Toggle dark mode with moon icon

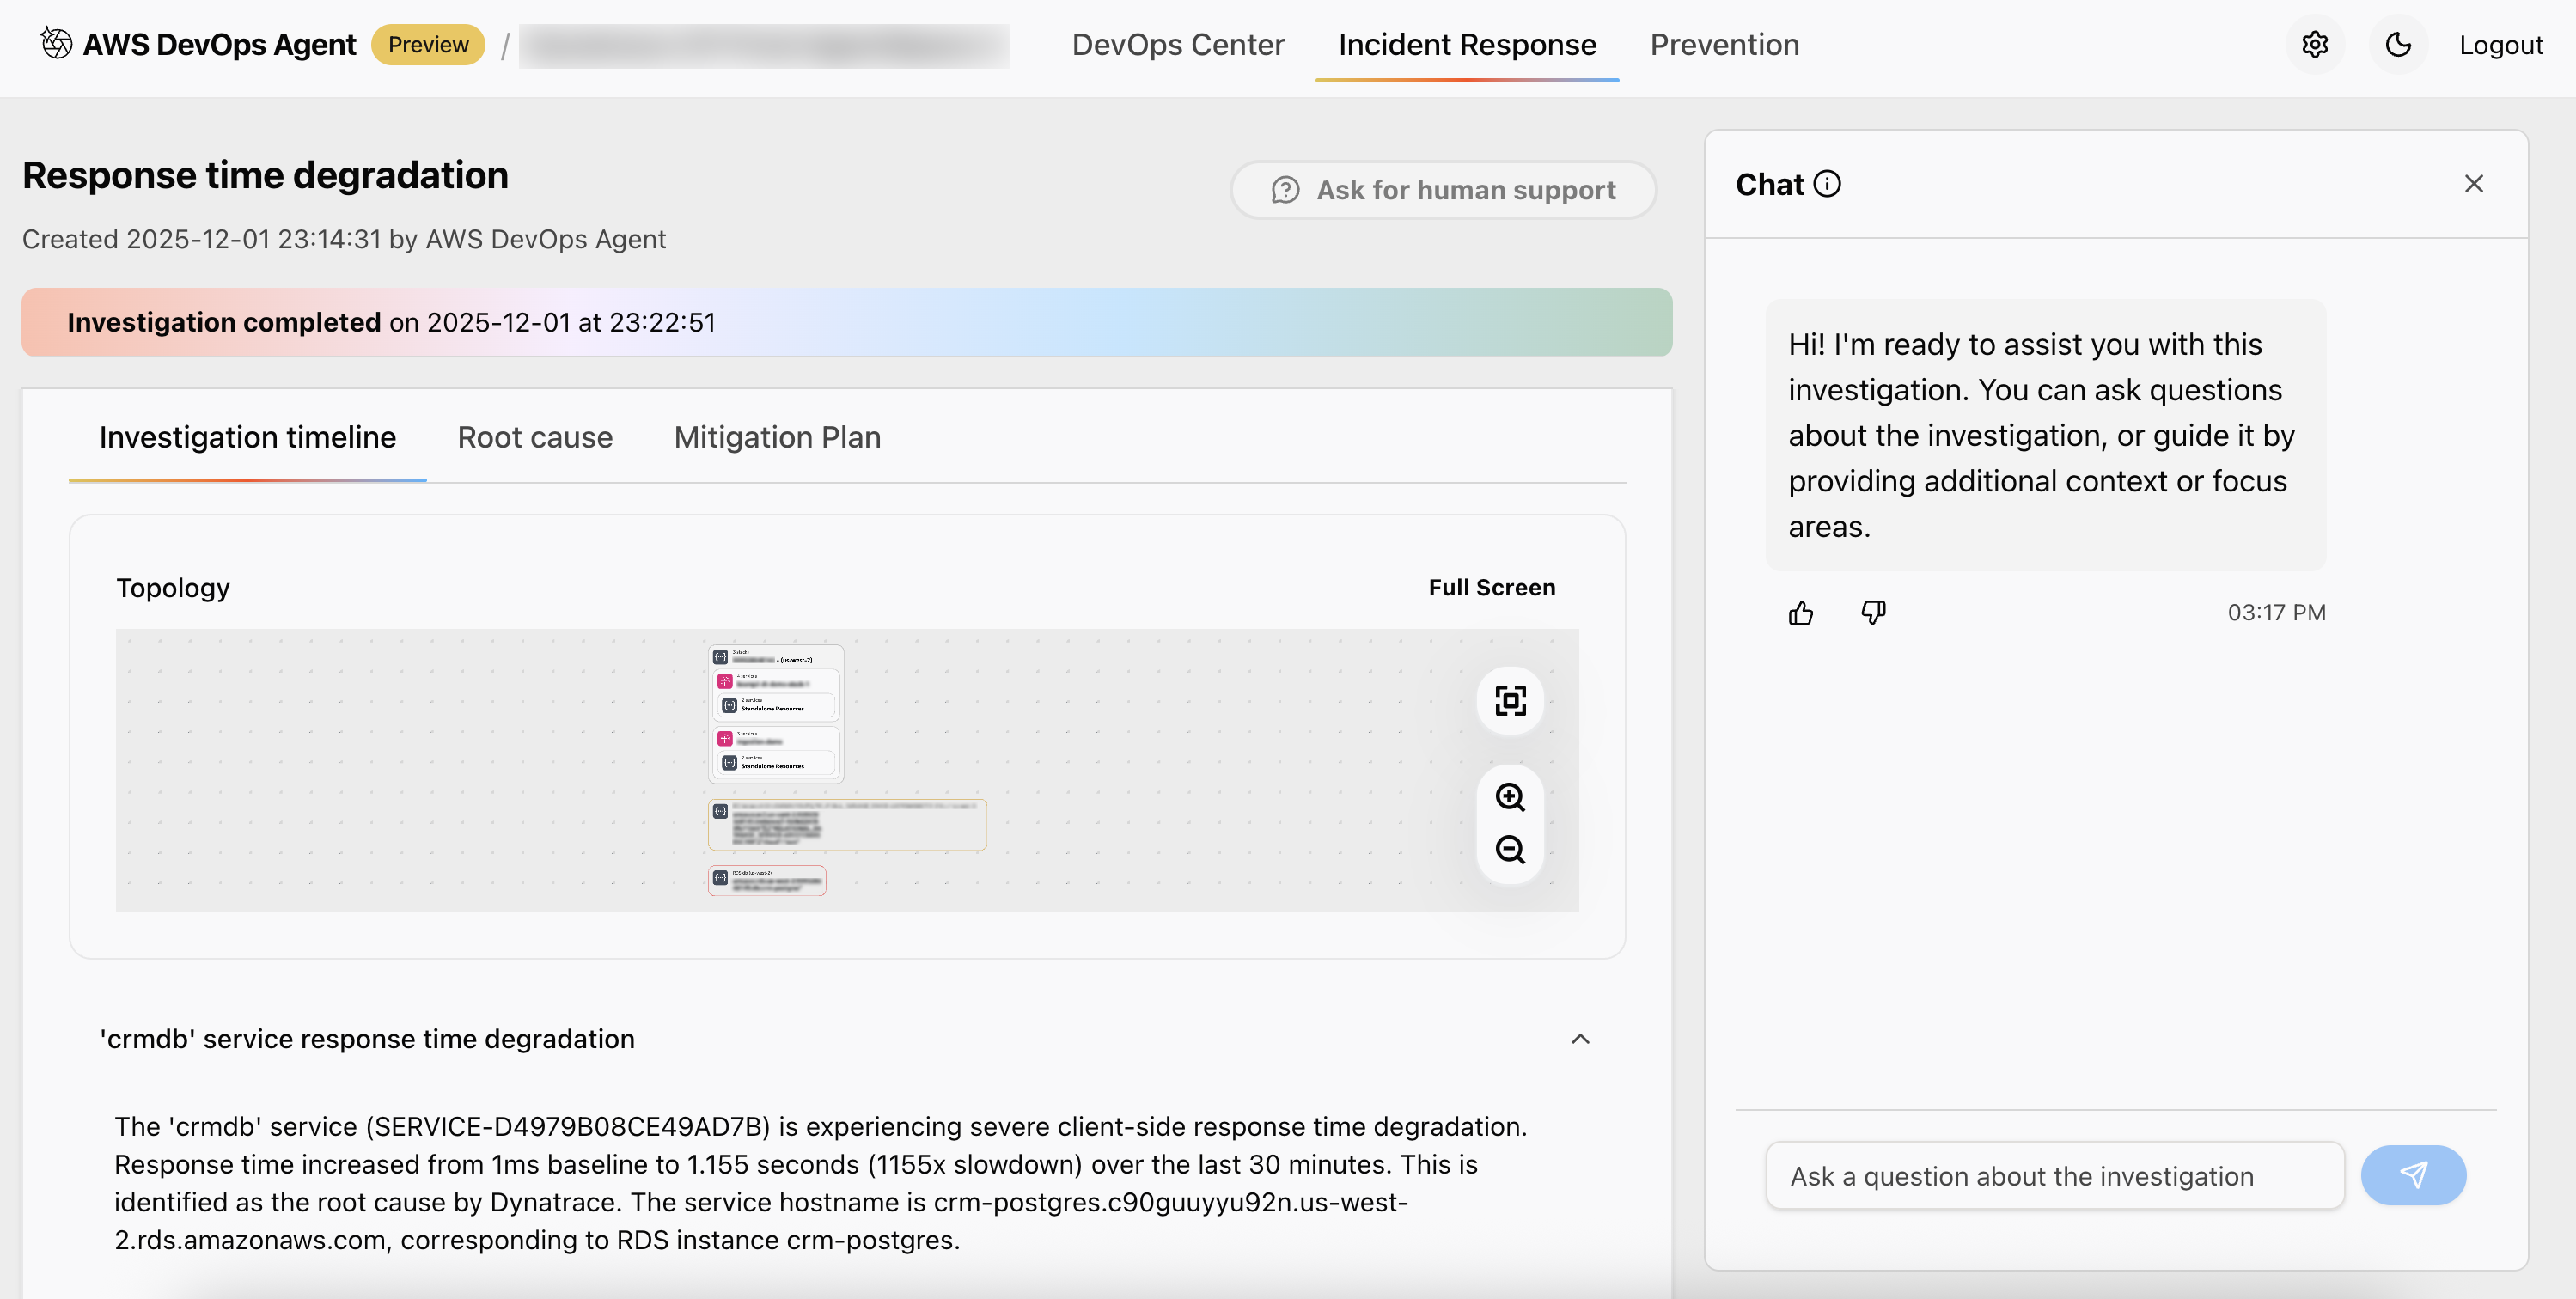coord(2398,45)
